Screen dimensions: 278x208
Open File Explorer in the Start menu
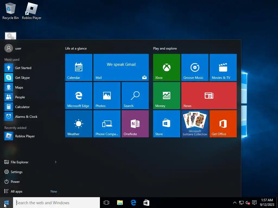pyautogui.click(x=20, y=162)
